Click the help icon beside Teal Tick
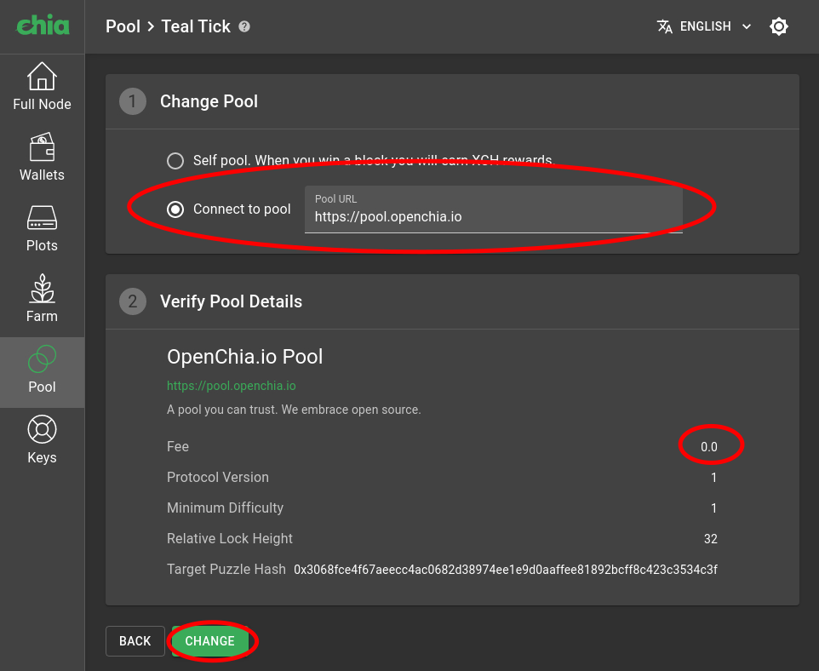Image resolution: width=819 pixels, height=671 pixels. [244, 26]
